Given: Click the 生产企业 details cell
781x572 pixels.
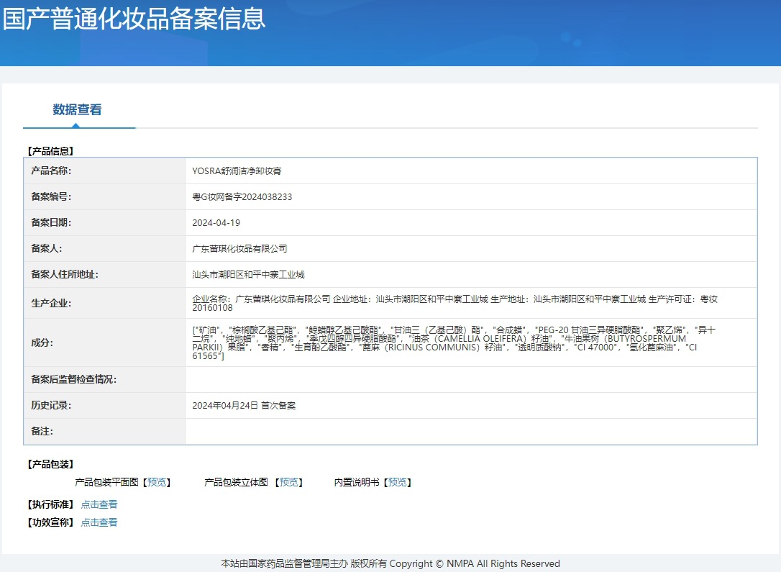Looking at the screenshot, I should pyautogui.click(x=471, y=303).
